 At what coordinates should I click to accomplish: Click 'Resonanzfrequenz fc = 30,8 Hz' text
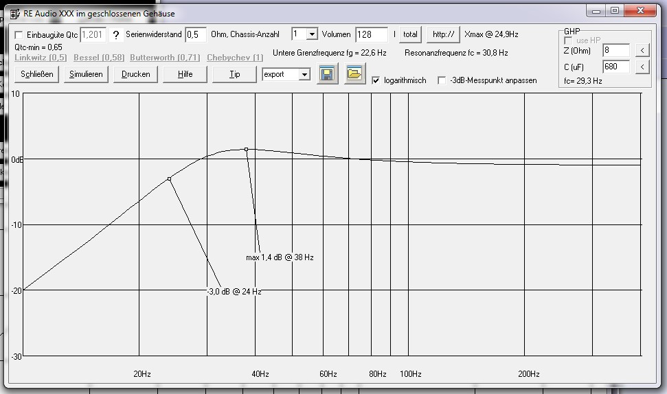tap(456, 53)
